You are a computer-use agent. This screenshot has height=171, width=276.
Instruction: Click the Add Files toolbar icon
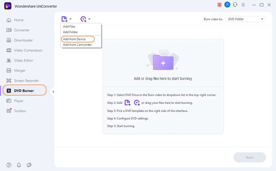[64, 19]
